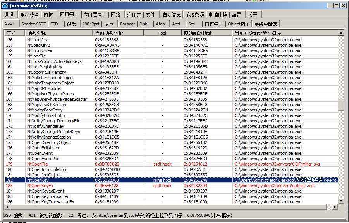Click the application icon in the title bar

click(5, 5)
